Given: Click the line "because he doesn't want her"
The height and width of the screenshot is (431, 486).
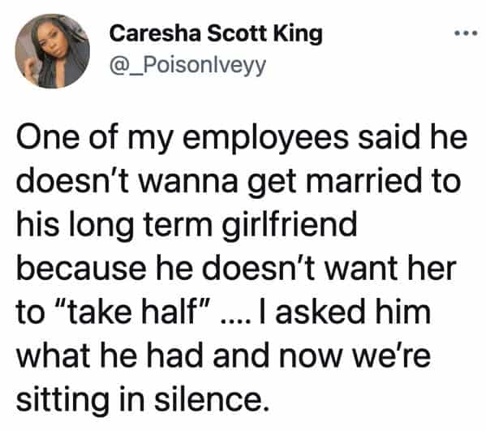Looking at the screenshot, I should point(236,269).
